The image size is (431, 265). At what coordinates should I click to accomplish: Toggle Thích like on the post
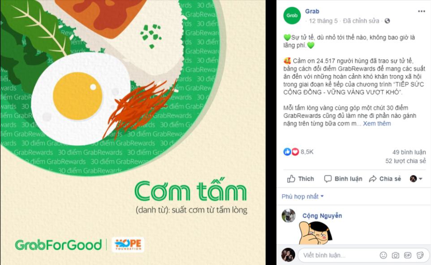(301, 179)
